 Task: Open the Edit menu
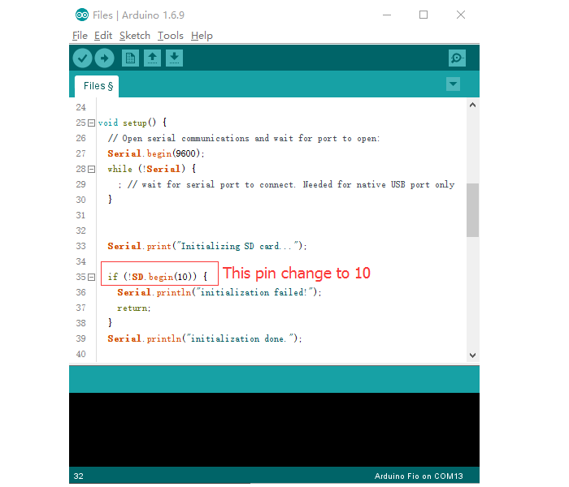click(103, 36)
